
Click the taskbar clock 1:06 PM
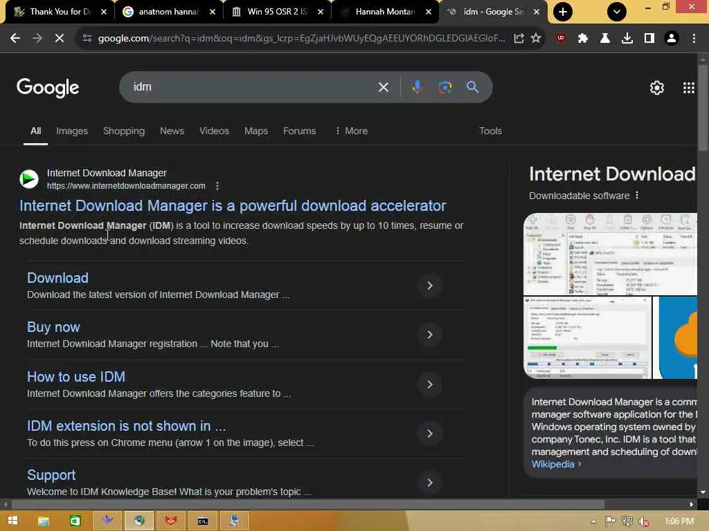click(x=679, y=521)
